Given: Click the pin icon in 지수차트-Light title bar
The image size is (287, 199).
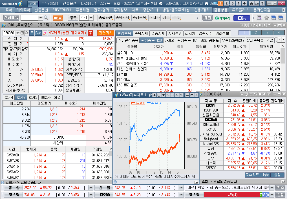Looking at the screenshot, I should pyautogui.click(x=177, y=95).
